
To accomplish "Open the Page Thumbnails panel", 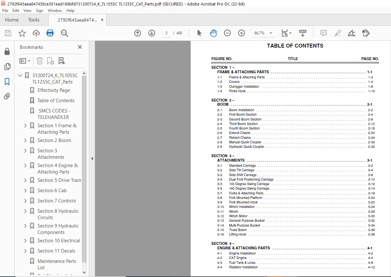I will (x=7, y=67).
